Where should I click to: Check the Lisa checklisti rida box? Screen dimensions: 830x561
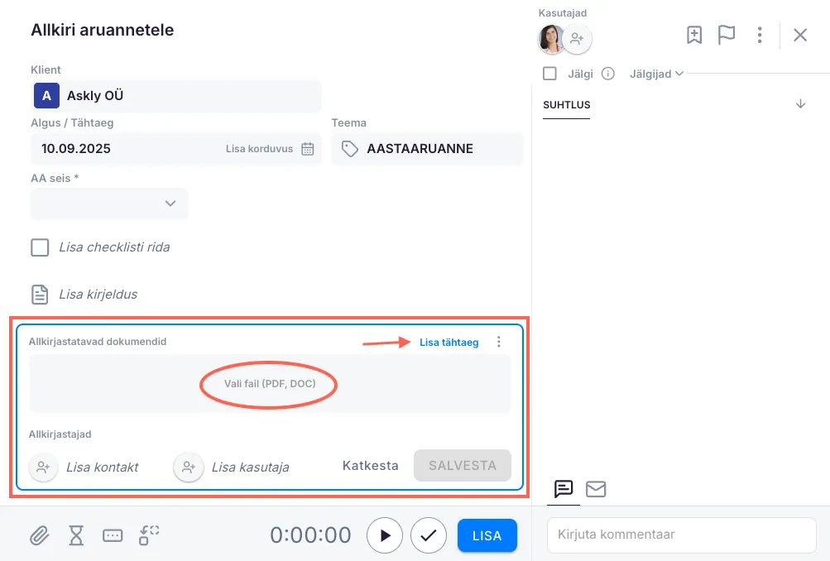40,247
